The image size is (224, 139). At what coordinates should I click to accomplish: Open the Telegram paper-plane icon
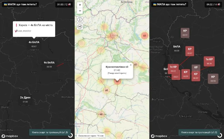point(80,27)
